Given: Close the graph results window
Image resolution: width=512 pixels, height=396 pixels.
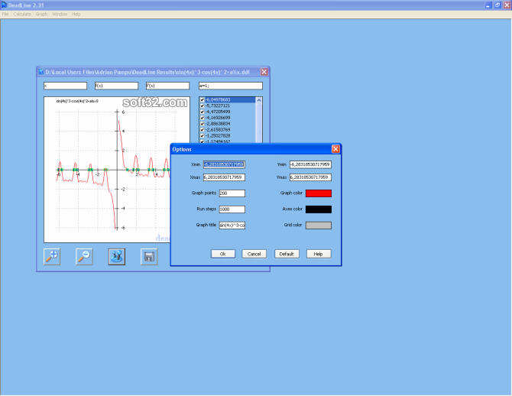Looking at the screenshot, I should click(x=264, y=72).
